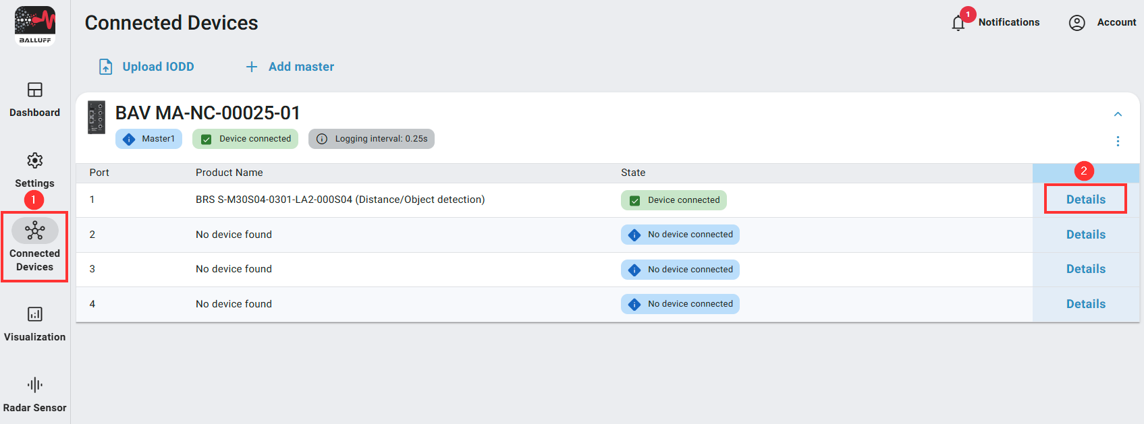Click info icon in port 3 state badge

[634, 270]
